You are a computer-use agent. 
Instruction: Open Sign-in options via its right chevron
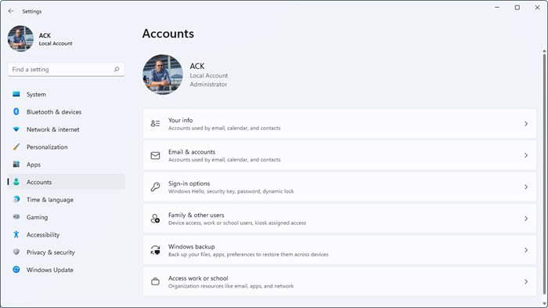[526, 187]
